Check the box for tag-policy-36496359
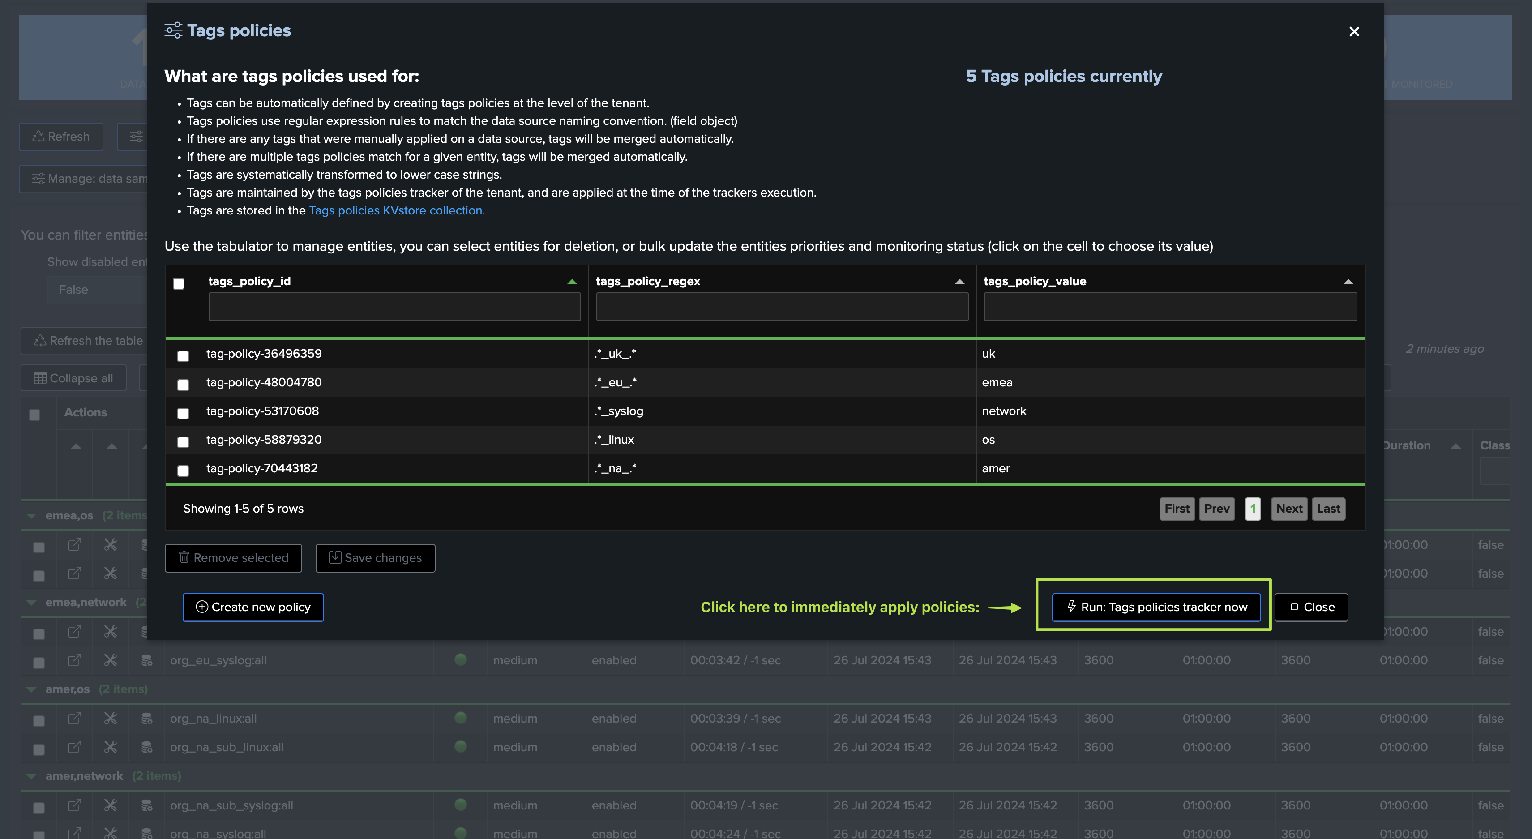Viewport: 1532px width, 839px height. tap(183, 355)
